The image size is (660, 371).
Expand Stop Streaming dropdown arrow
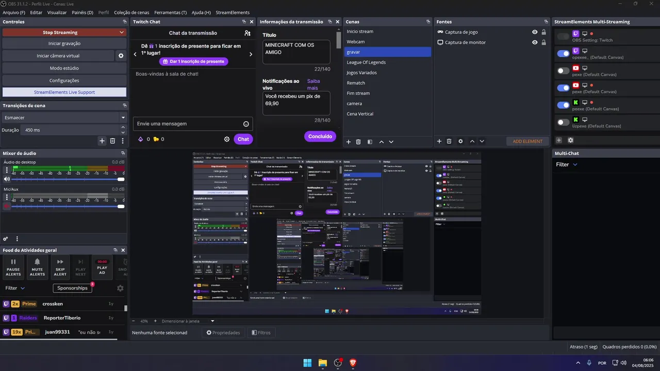click(122, 32)
